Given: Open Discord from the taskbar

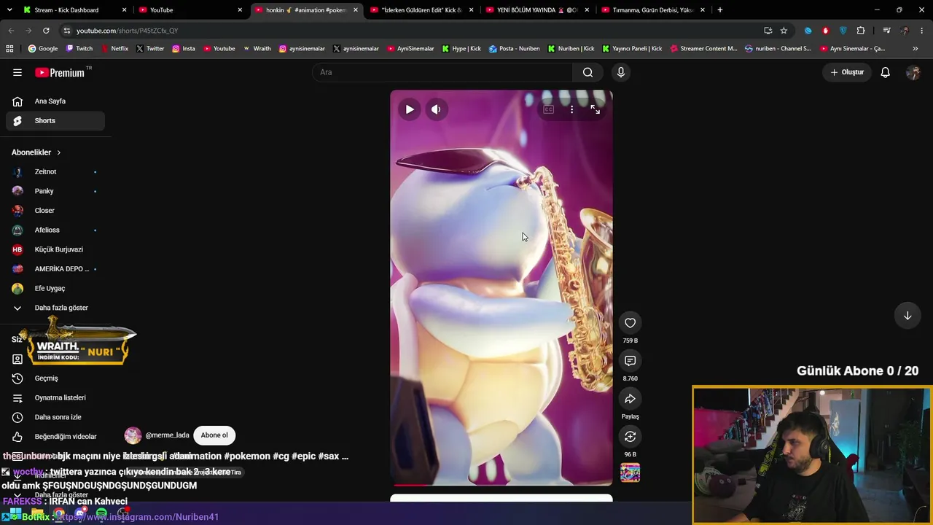Looking at the screenshot, I should pos(80,514).
